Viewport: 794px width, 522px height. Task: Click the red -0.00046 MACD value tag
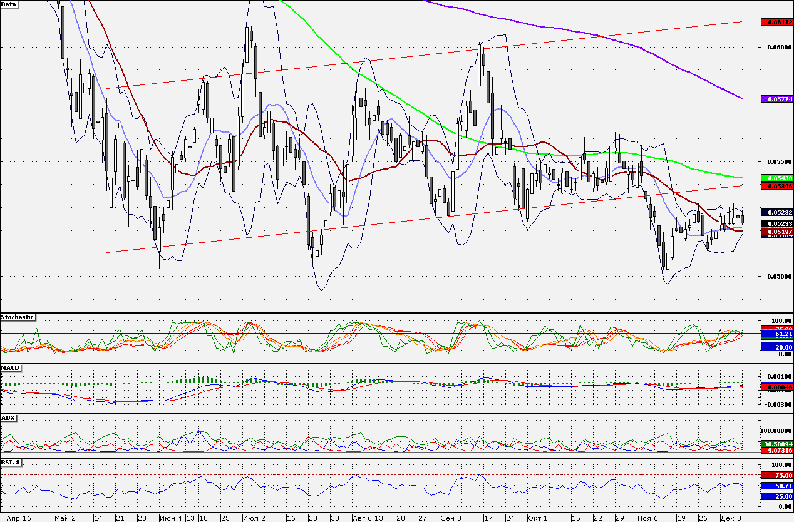tap(777, 387)
